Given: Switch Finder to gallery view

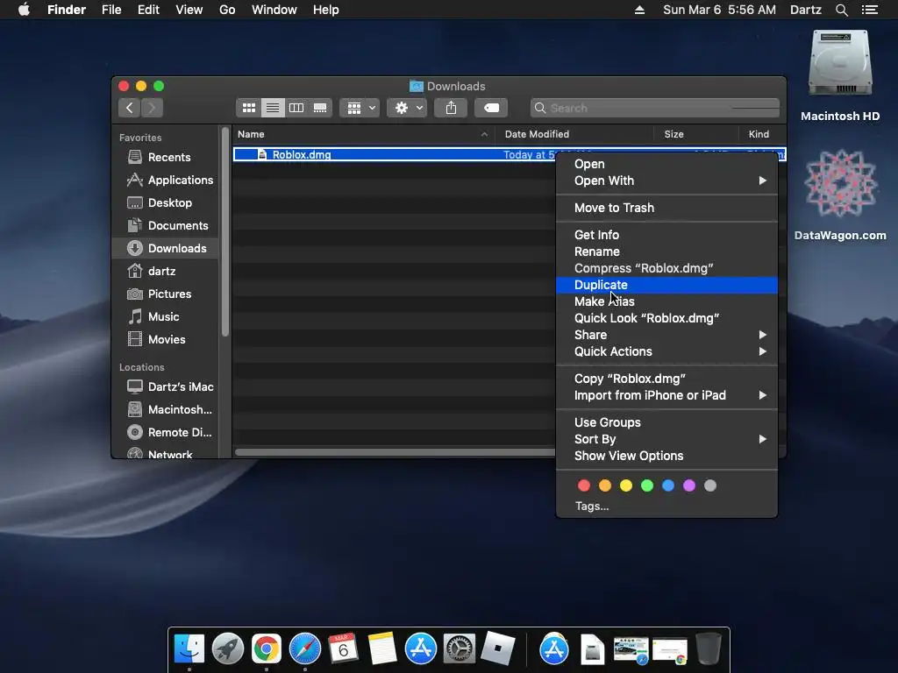Looking at the screenshot, I should tap(320, 108).
